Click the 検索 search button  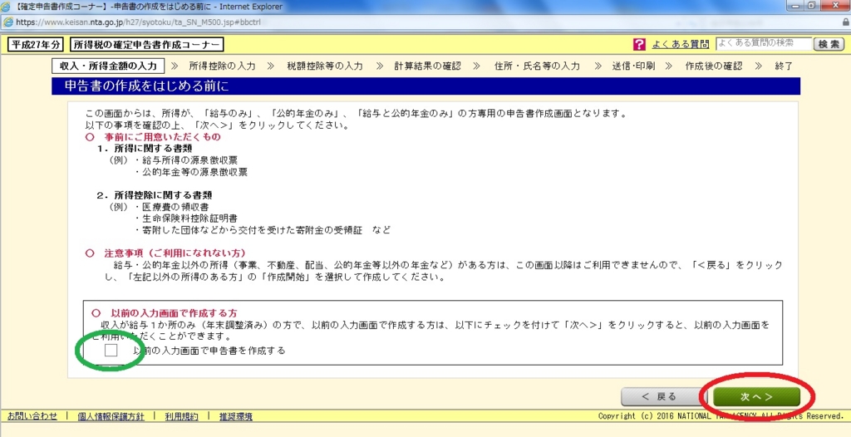tap(829, 44)
